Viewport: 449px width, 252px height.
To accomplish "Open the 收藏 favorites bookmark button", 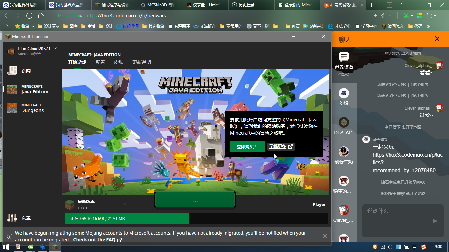I will tap(24, 26).
